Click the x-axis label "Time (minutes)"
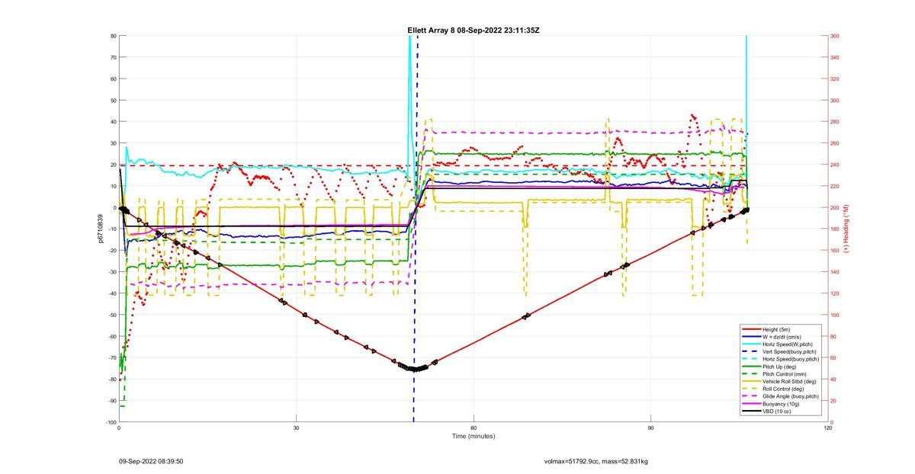This screenshot has height=474, width=915. (473, 436)
